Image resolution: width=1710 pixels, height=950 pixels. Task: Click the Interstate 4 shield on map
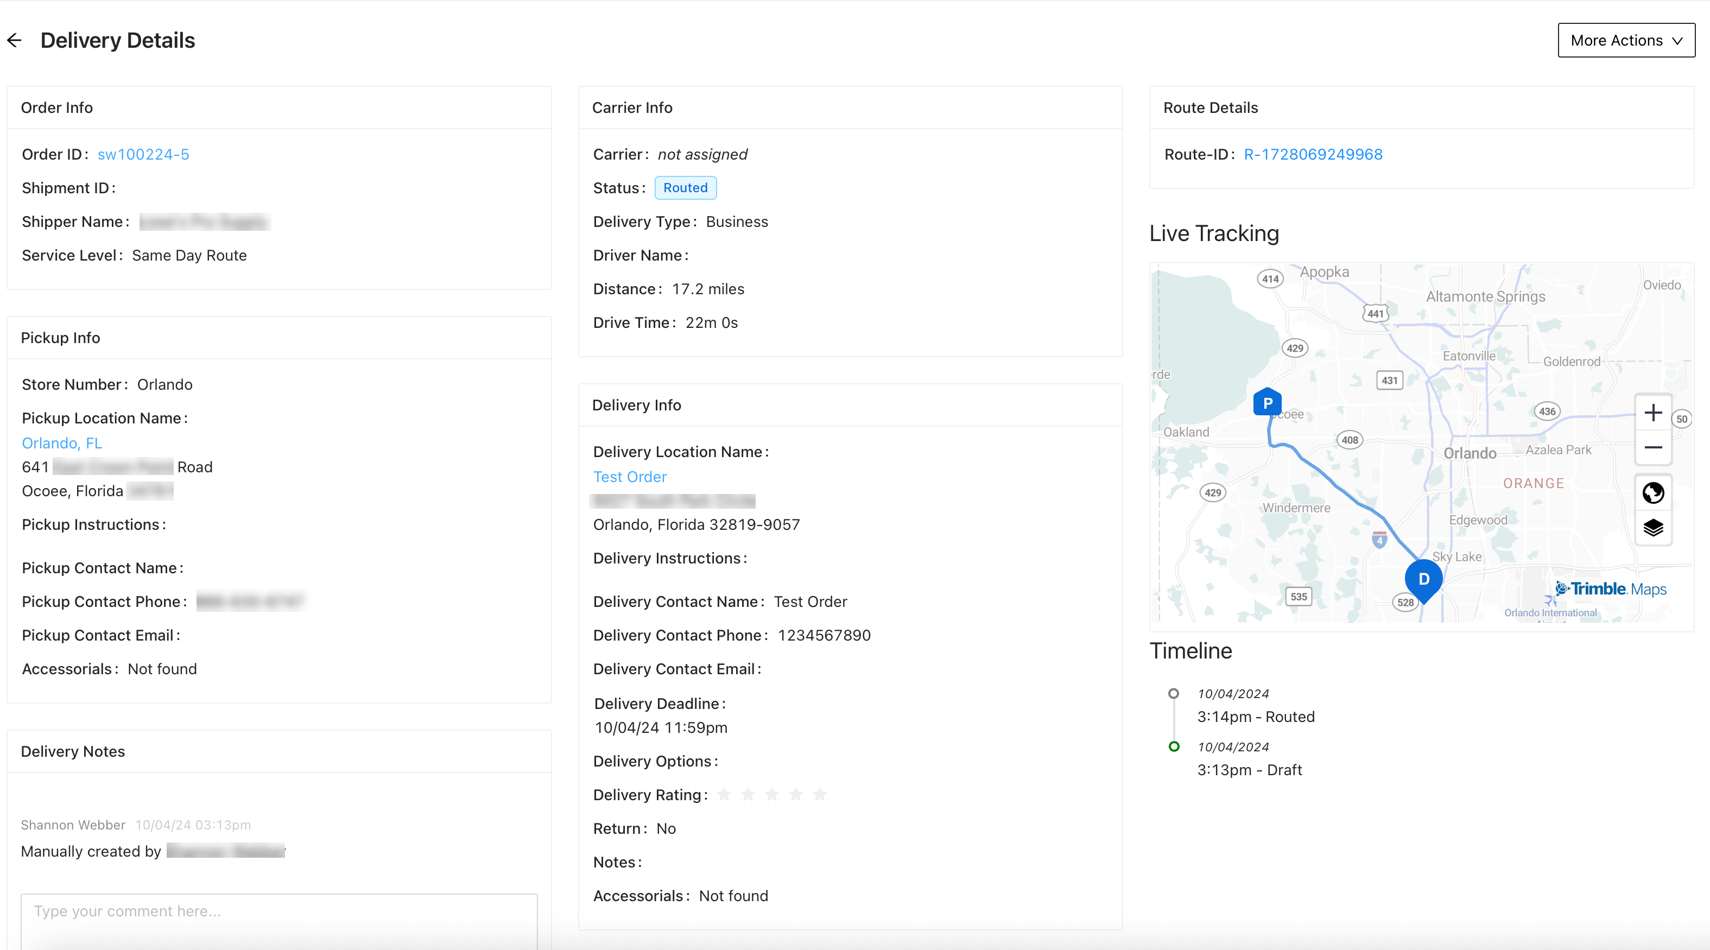pyautogui.click(x=1379, y=540)
